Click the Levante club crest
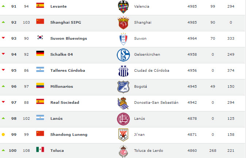Image resolution: width=246 pixels, height=158 pixels. point(123,7)
